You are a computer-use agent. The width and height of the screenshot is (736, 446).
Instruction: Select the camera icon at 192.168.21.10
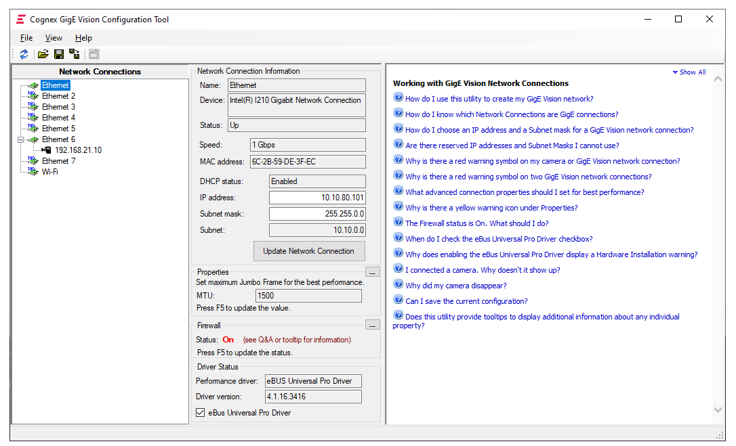tap(47, 150)
